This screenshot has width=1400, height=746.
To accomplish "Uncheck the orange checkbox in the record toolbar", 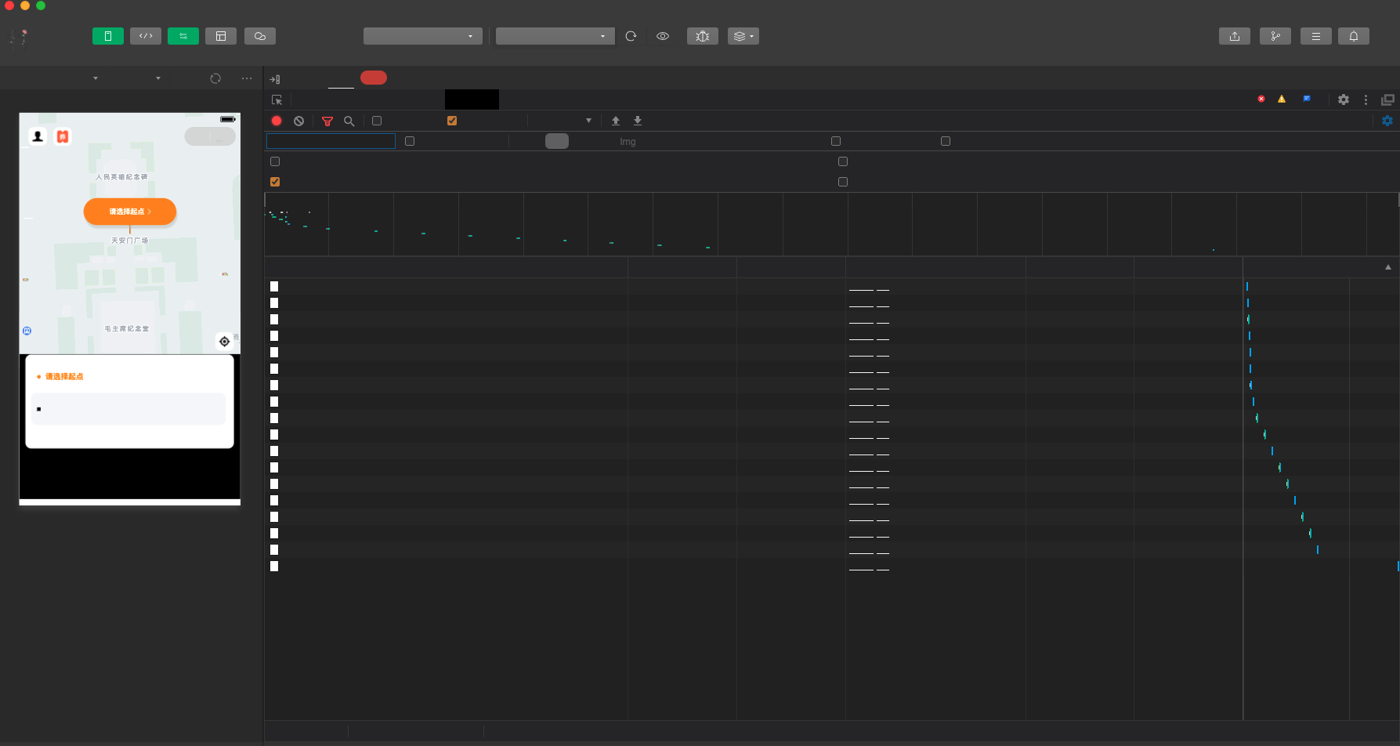I will pos(452,121).
